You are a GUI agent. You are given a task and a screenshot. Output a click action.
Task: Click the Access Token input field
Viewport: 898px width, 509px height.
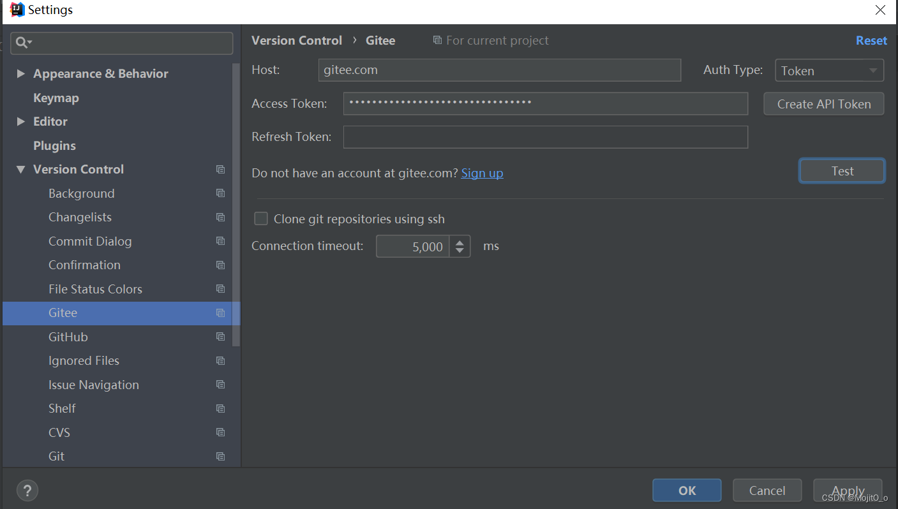tap(546, 103)
